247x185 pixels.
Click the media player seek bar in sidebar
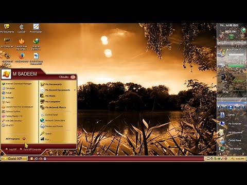coord(232,103)
